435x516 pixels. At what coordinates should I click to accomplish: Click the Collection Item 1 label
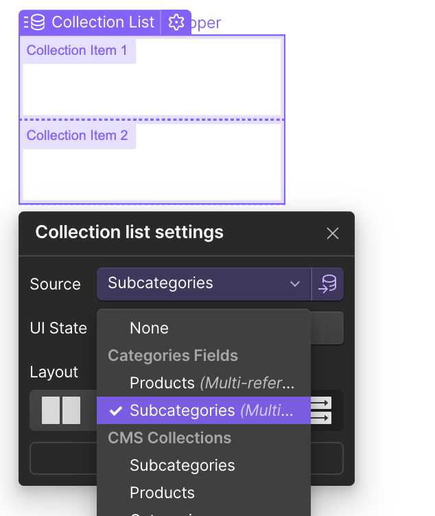(x=77, y=51)
